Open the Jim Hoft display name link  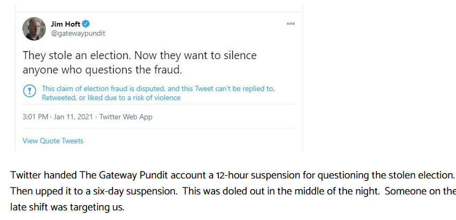point(65,24)
